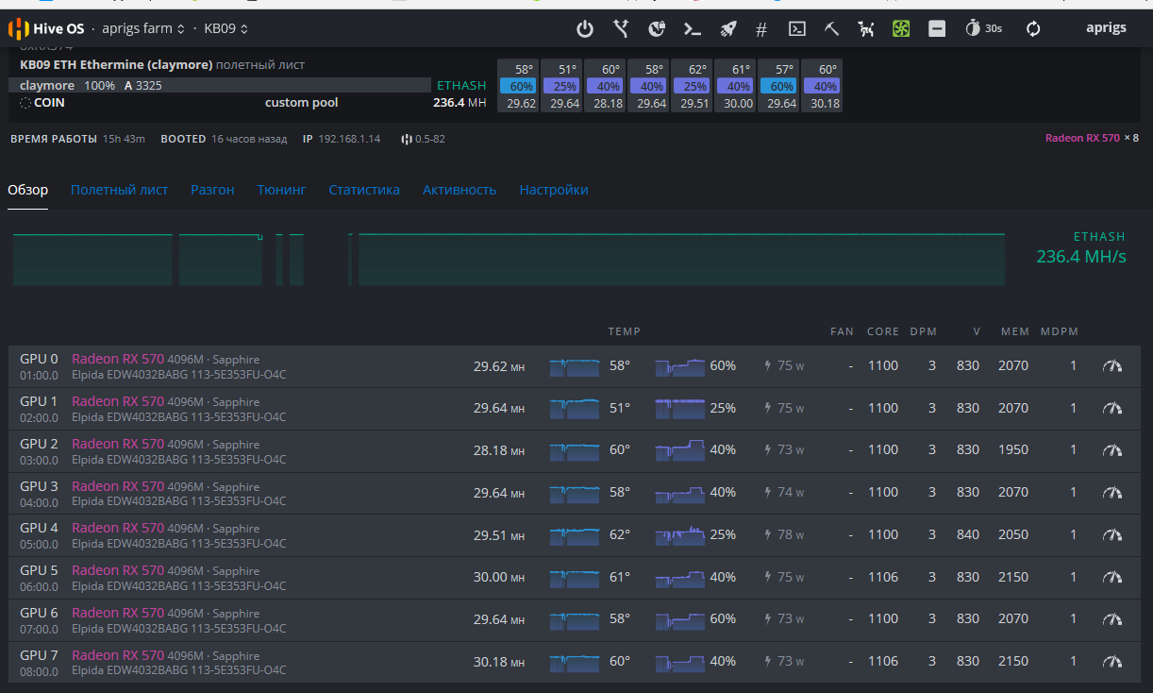Open the rocket flight sheet icon
The image size is (1153, 693).
tap(727, 28)
